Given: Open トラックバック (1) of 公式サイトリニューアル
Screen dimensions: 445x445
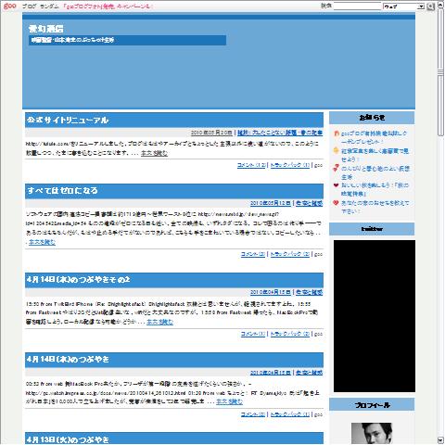Looking at the screenshot, I should 290,165.
